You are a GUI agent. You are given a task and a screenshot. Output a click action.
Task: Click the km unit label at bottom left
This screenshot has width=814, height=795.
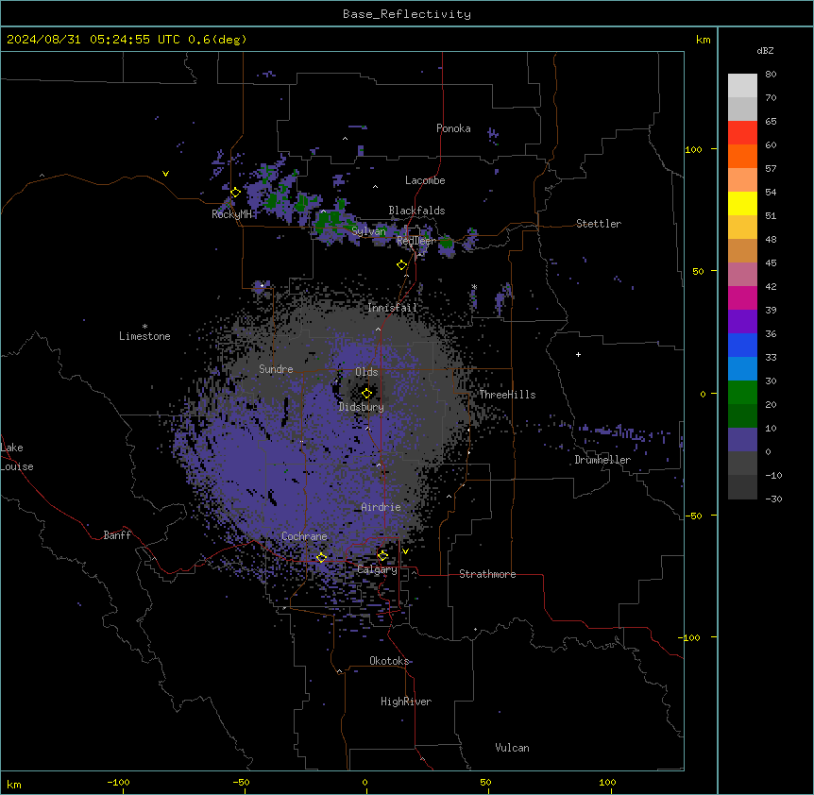pyautogui.click(x=14, y=784)
